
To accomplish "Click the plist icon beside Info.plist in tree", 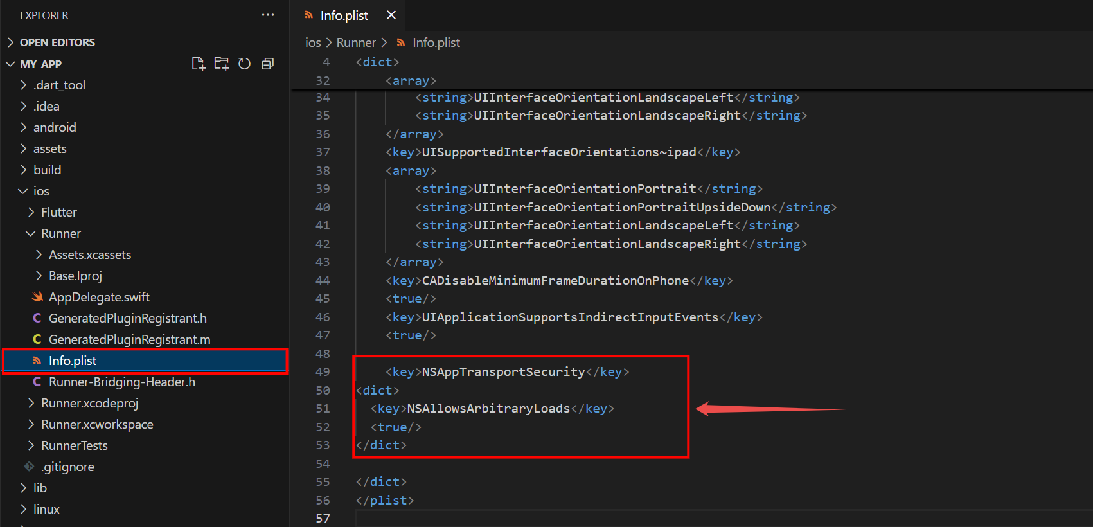I will [x=37, y=361].
